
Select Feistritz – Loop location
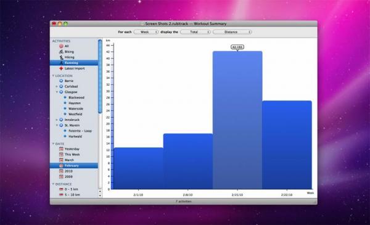click(80, 131)
